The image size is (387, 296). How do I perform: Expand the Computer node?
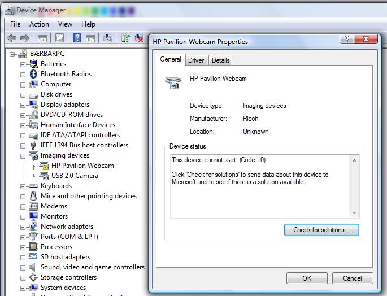(x=23, y=85)
